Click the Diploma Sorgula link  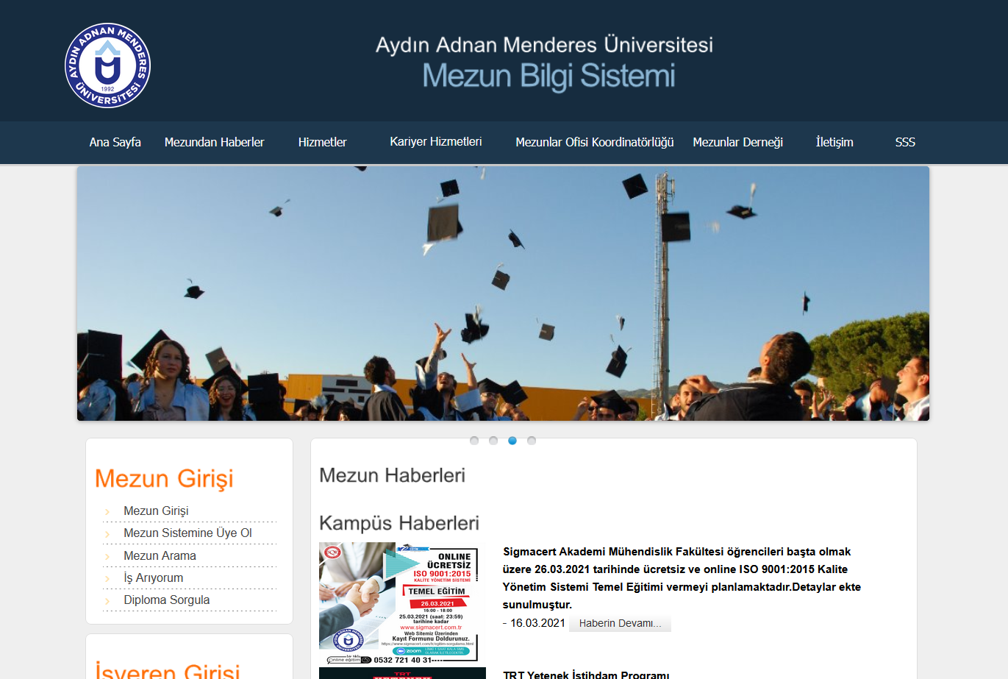point(166,600)
